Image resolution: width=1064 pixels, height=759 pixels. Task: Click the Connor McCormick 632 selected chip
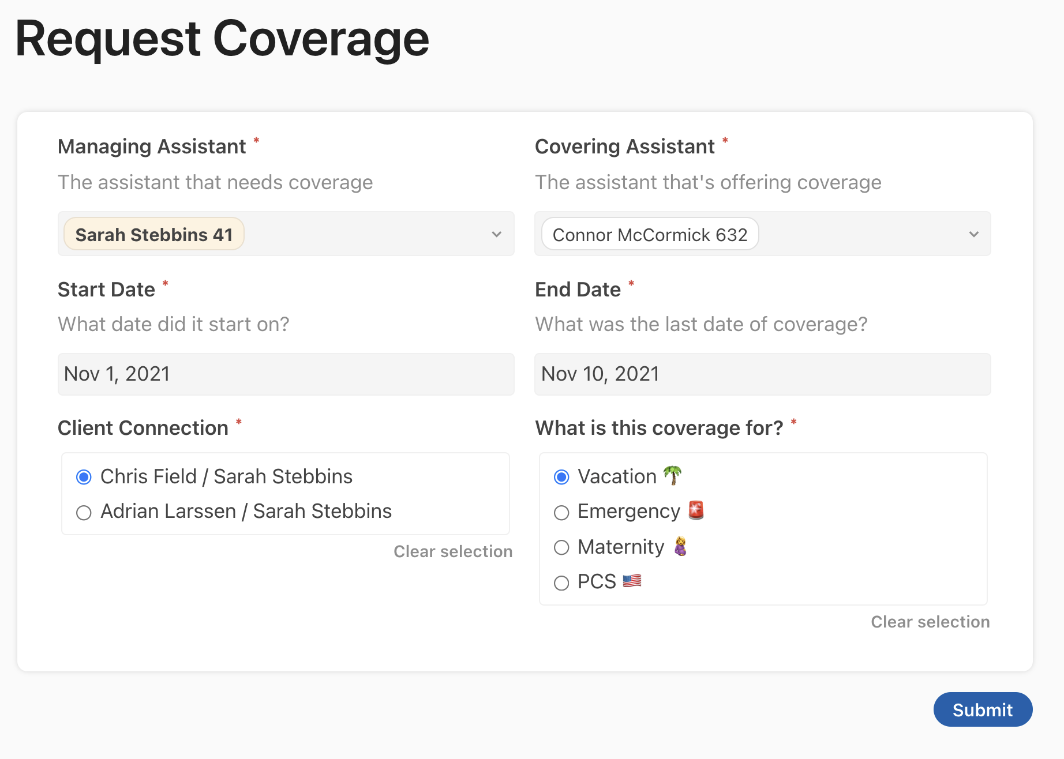[x=650, y=234]
